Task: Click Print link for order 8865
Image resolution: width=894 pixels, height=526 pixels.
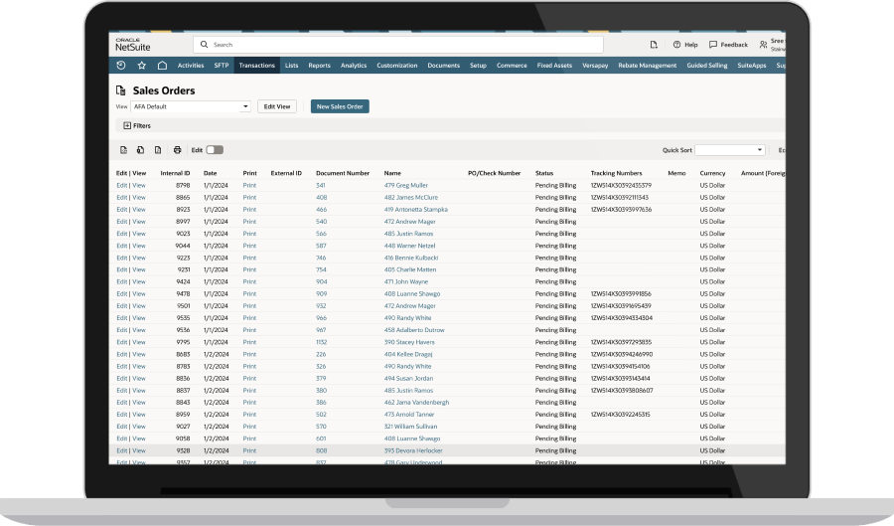Action: pyautogui.click(x=249, y=198)
